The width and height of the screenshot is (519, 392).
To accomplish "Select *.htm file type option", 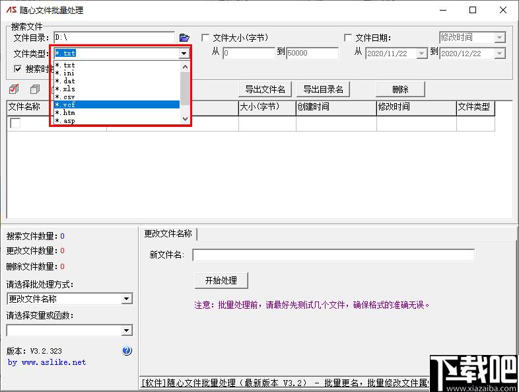I will (x=117, y=112).
